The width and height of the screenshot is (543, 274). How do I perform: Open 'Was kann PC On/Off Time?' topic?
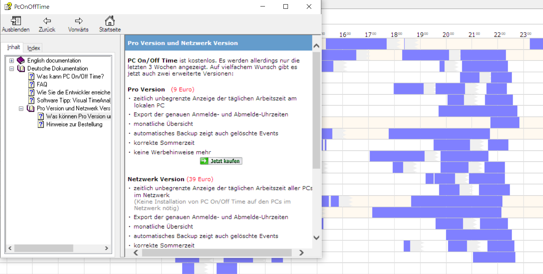[70, 77]
